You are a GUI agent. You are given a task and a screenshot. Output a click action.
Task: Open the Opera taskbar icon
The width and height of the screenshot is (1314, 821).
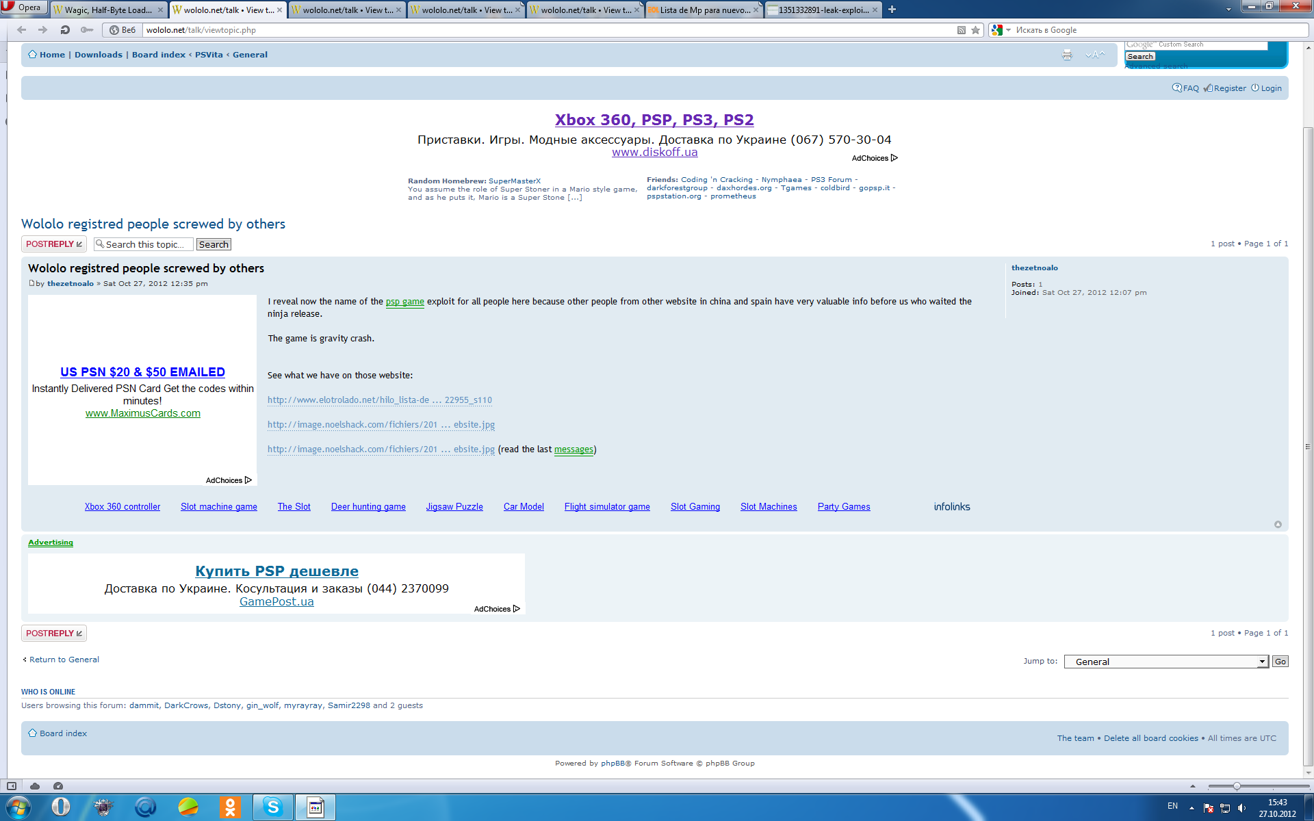click(61, 807)
